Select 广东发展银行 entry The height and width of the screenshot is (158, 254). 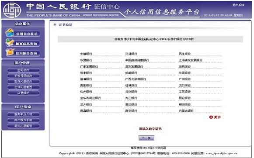point(89,66)
